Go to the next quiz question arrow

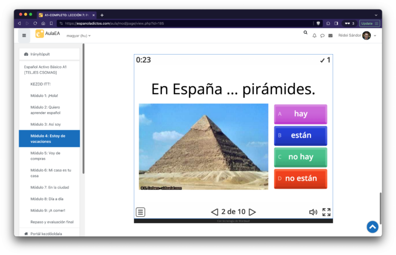pyautogui.click(x=252, y=212)
